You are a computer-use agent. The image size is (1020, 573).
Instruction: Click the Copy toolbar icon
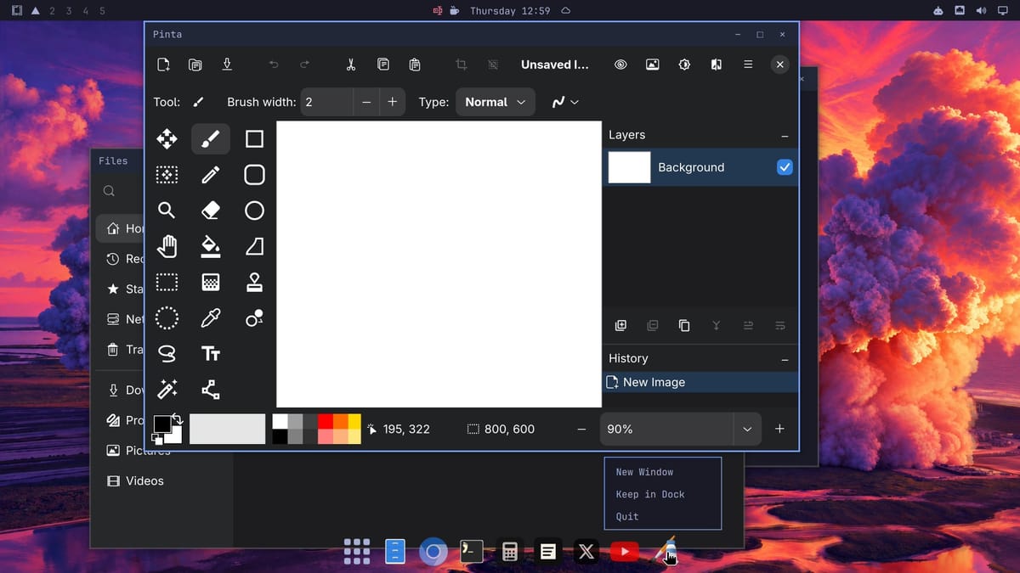383,65
